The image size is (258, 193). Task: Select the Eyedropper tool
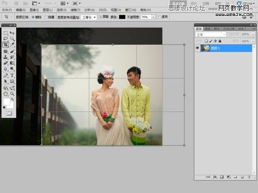coord(12,45)
